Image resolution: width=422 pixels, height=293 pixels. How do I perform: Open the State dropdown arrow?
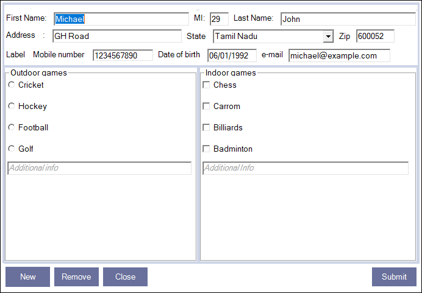pyautogui.click(x=328, y=37)
